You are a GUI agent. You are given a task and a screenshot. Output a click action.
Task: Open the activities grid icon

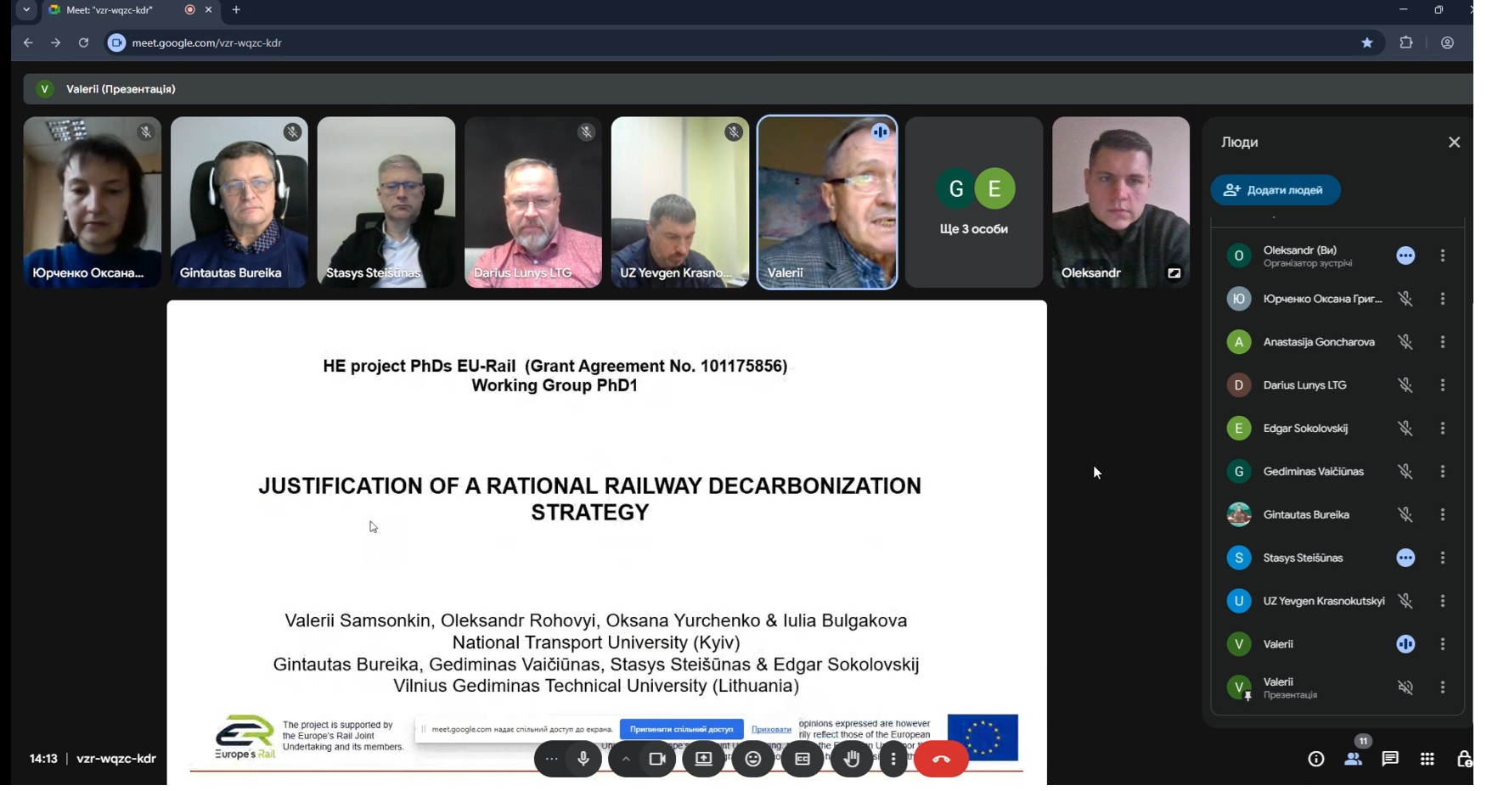(1428, 759)
